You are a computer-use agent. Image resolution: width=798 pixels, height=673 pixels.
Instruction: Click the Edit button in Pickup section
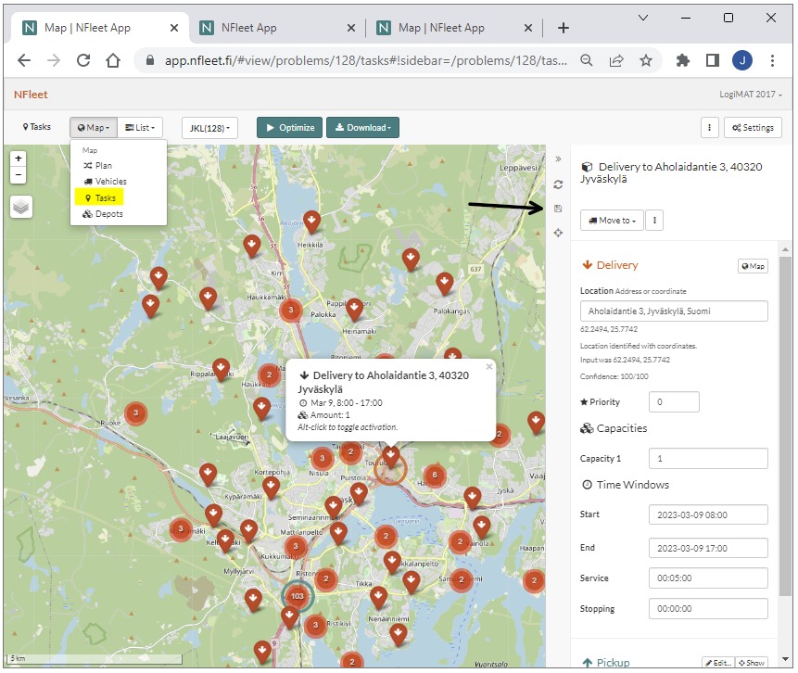tap(718, 662)
